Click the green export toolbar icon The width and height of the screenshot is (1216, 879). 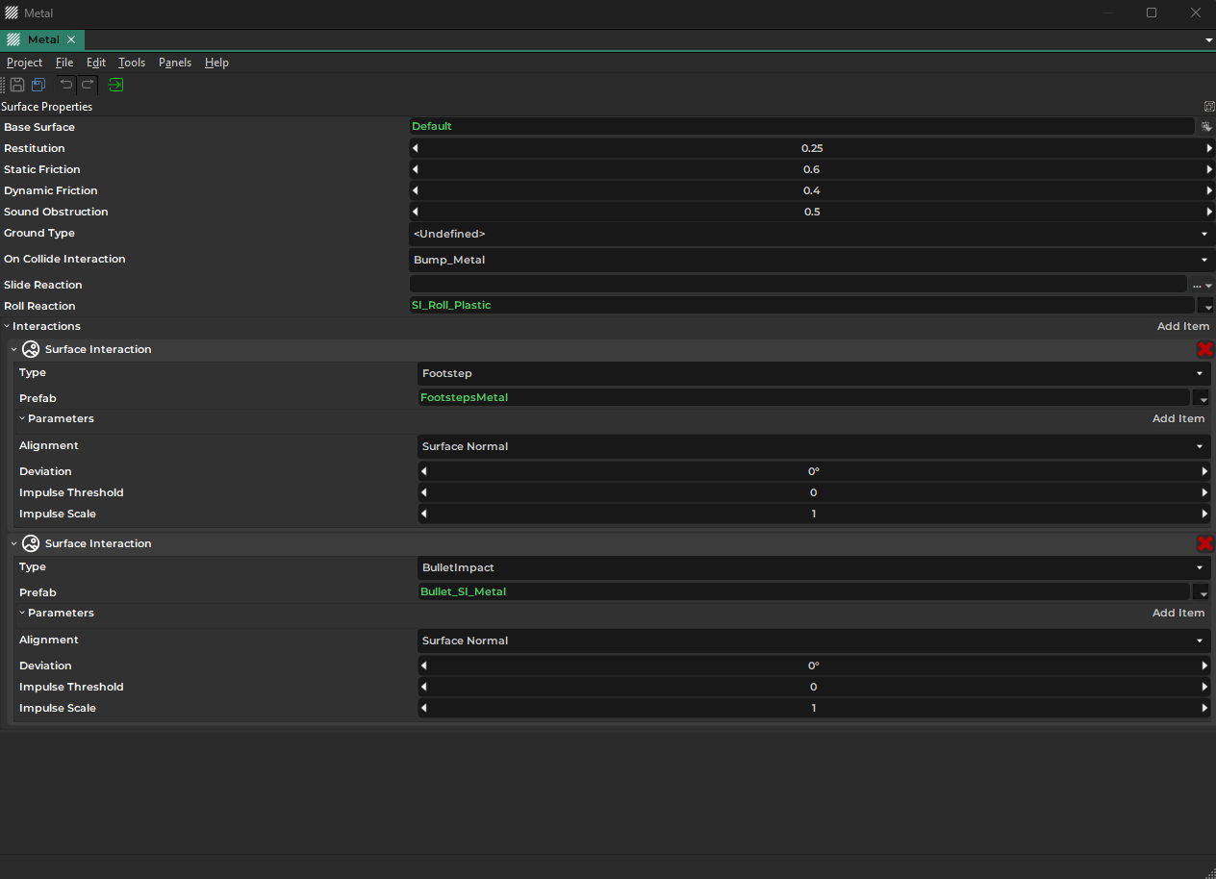tap(115, 85)
